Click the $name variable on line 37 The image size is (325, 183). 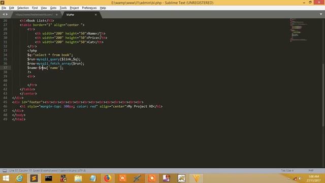coord(32,68)
